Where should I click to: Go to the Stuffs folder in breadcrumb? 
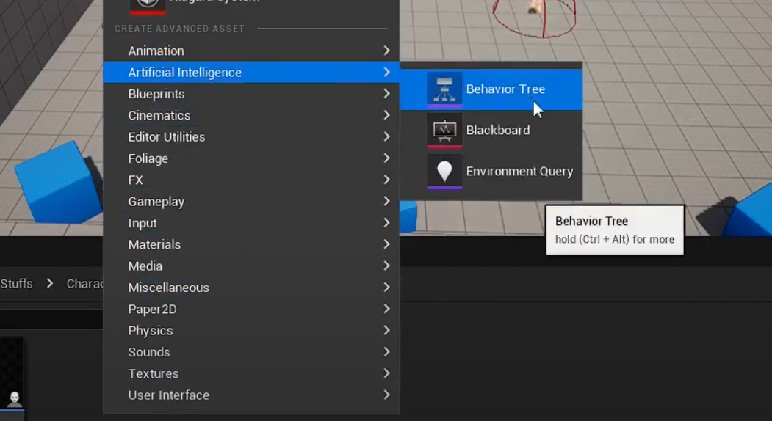point(16,284)
